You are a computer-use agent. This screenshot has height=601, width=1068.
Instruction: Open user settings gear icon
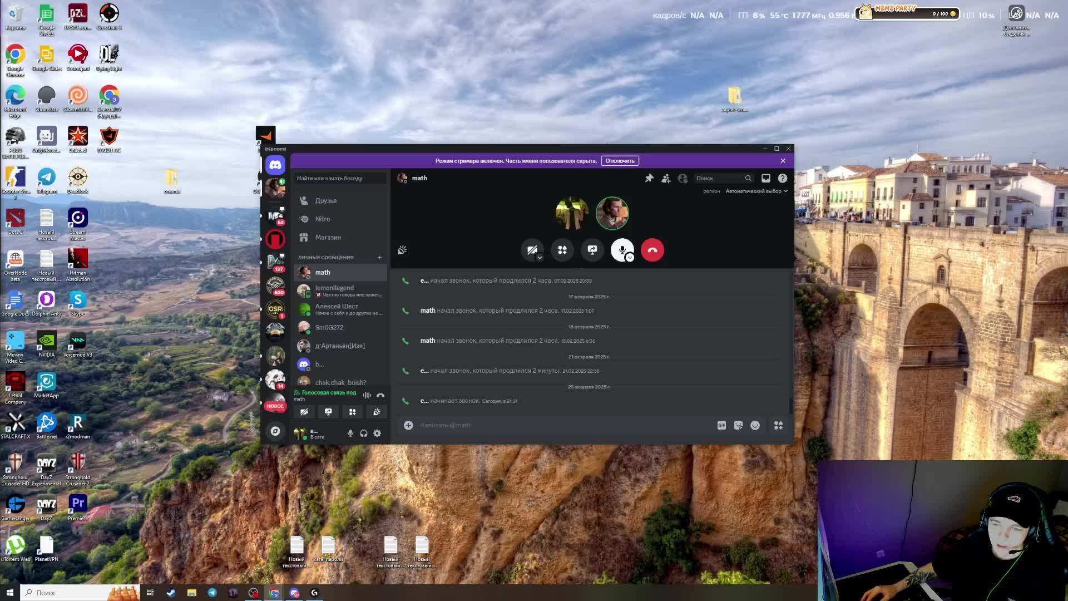(x=377, y=433)
